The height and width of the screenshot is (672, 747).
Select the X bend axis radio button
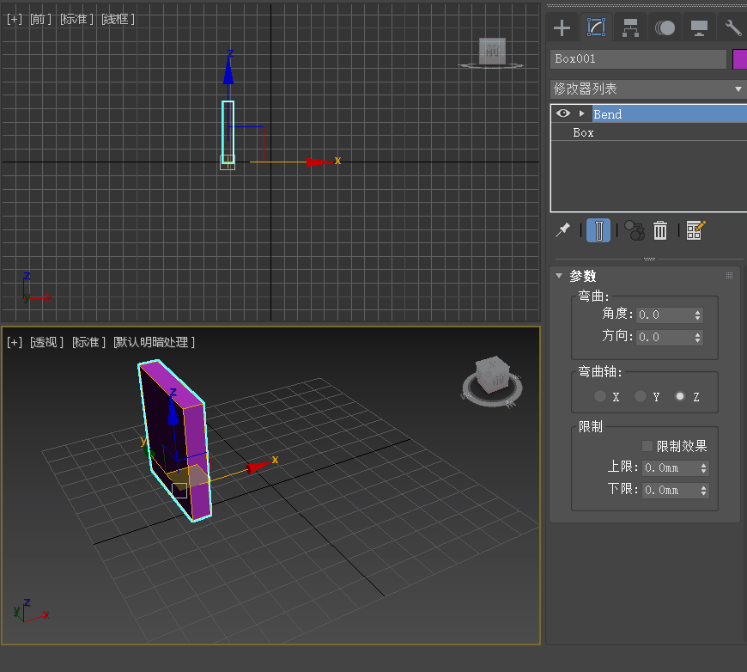(600, 397)
